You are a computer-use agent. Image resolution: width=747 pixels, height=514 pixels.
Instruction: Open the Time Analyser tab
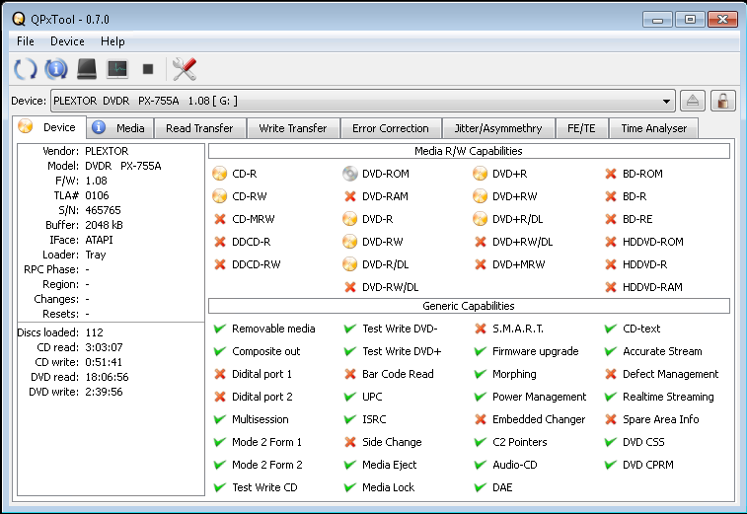click(x=654, y=128)
